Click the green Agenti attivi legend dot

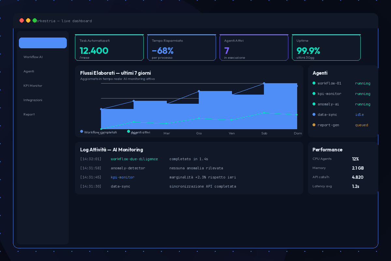pyautogui.click(x=128, y=131)
